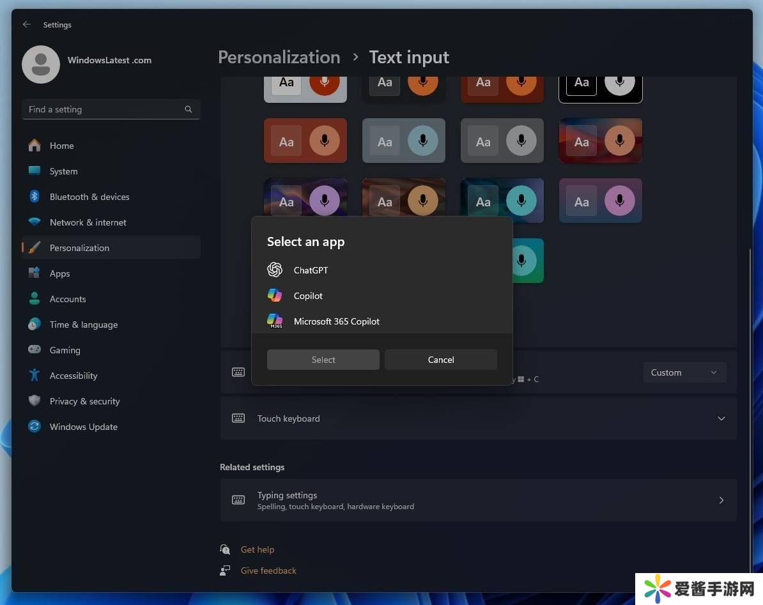Go to Windows Update page
This screenshot has height=605, width=763.
pyautogui.click(x=84, y=427)
